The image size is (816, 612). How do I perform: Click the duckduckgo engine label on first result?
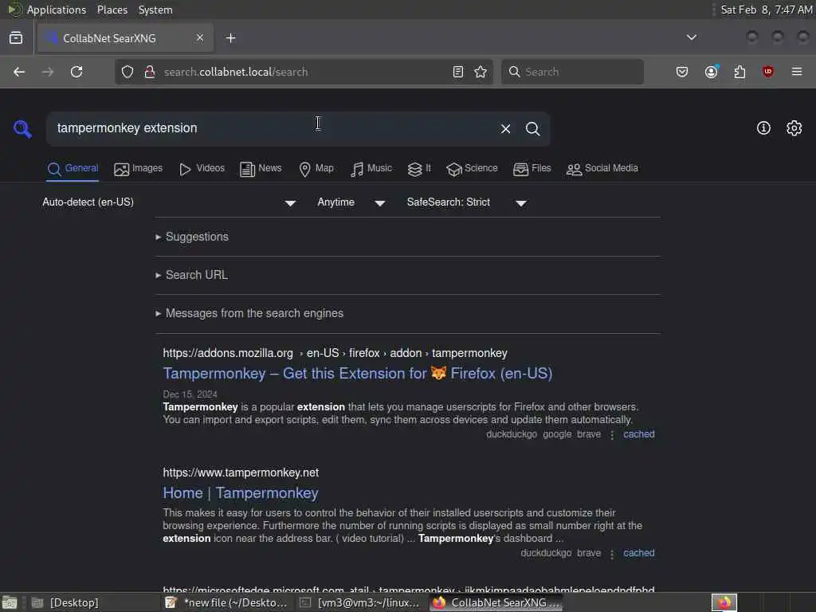tap(512, 434)
